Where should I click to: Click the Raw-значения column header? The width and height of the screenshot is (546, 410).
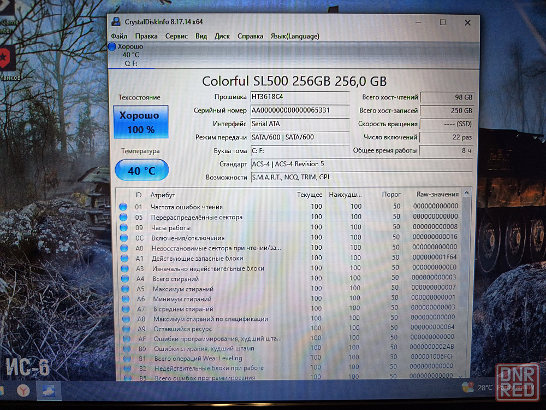pos(437,194)
